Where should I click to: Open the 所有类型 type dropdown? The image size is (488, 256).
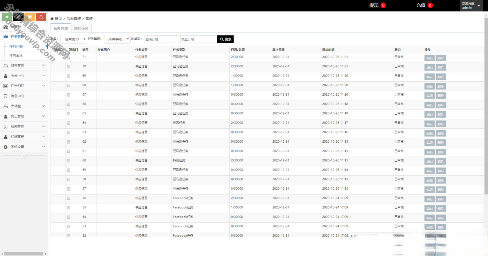tap(74, 39)
